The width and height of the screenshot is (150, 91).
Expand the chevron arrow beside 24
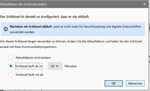coord(57,66)
